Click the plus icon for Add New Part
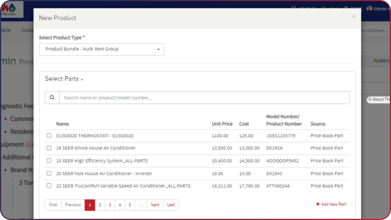This screenshot has width=391, height=220. click(x=318, y=204)
